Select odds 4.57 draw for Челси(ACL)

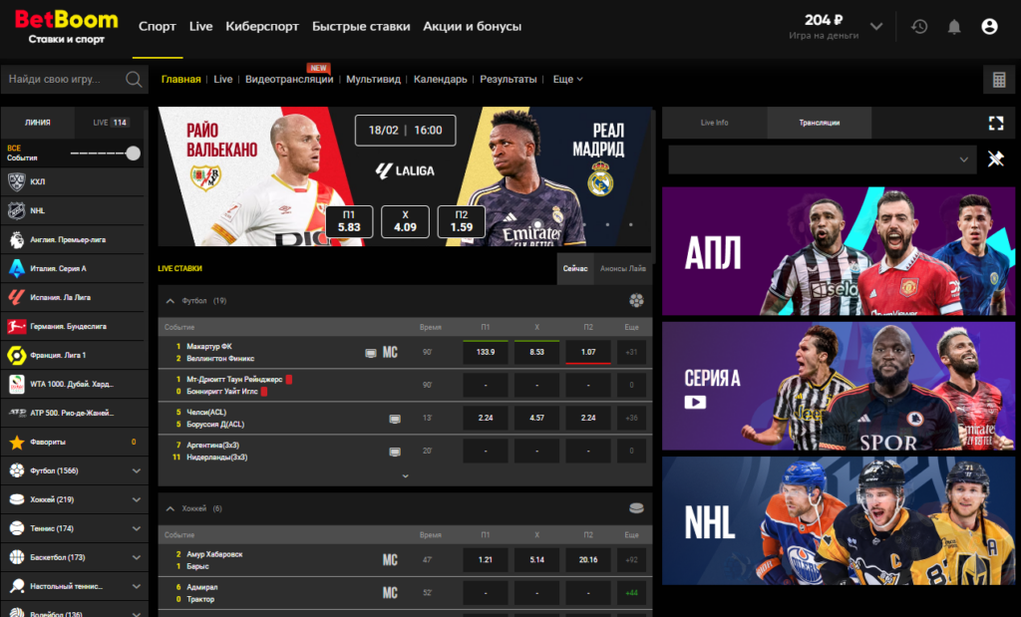click(536, 418)
